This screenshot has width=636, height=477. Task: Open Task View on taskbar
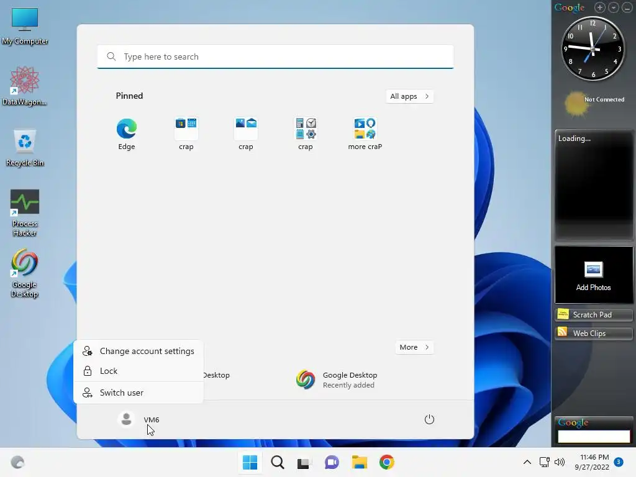(304, 462)
